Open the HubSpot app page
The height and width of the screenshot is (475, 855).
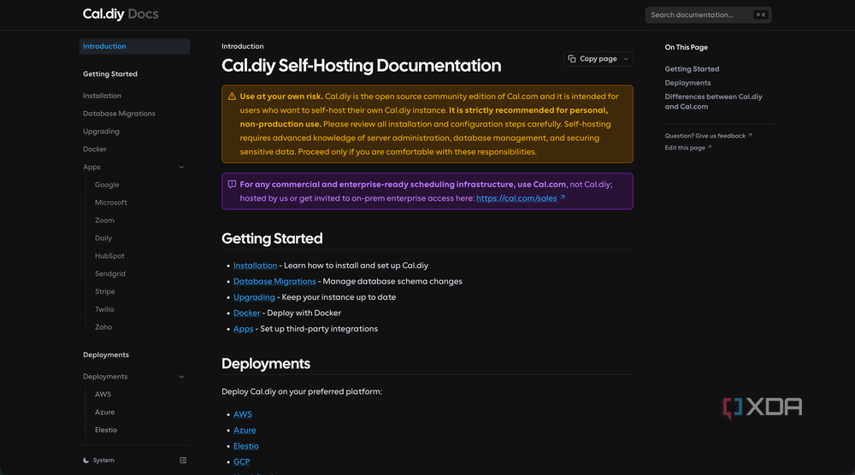(109, 256)
